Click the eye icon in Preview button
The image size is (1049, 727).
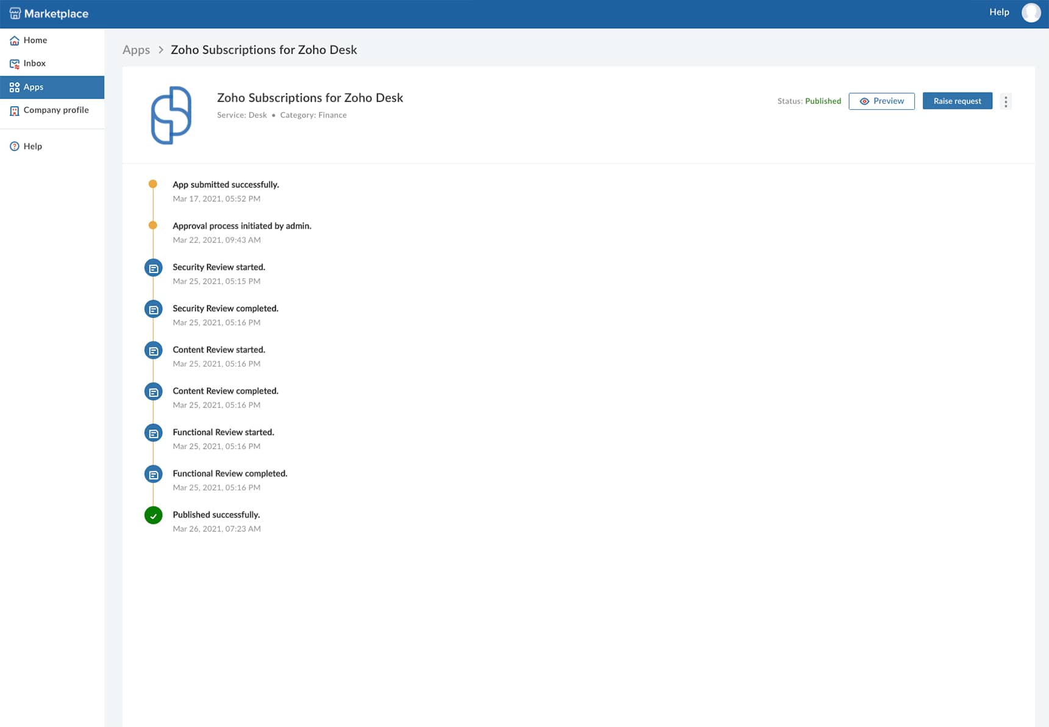pyautogui.click(x=864, y=101)
